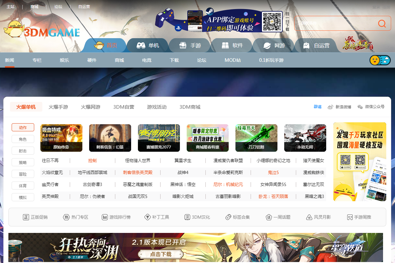Select the 3DM商城 tab

coord(190,107)
